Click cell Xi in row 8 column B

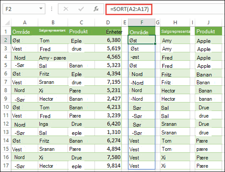pos(53,90)
